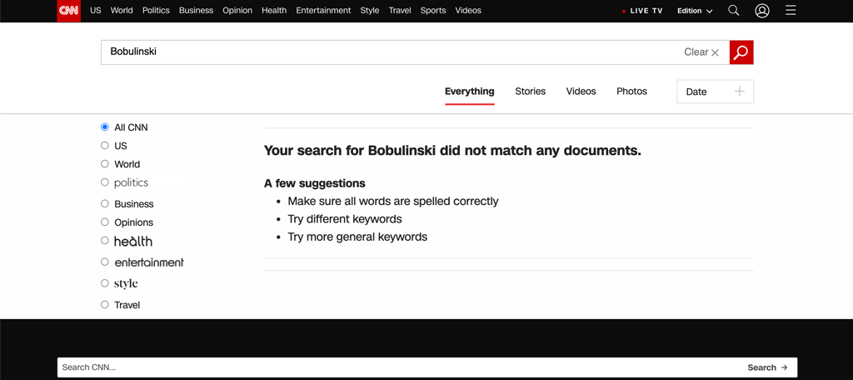Switch to the Stories tab
The height and width of the screenshot is (380, 853).
click(530, 92)
